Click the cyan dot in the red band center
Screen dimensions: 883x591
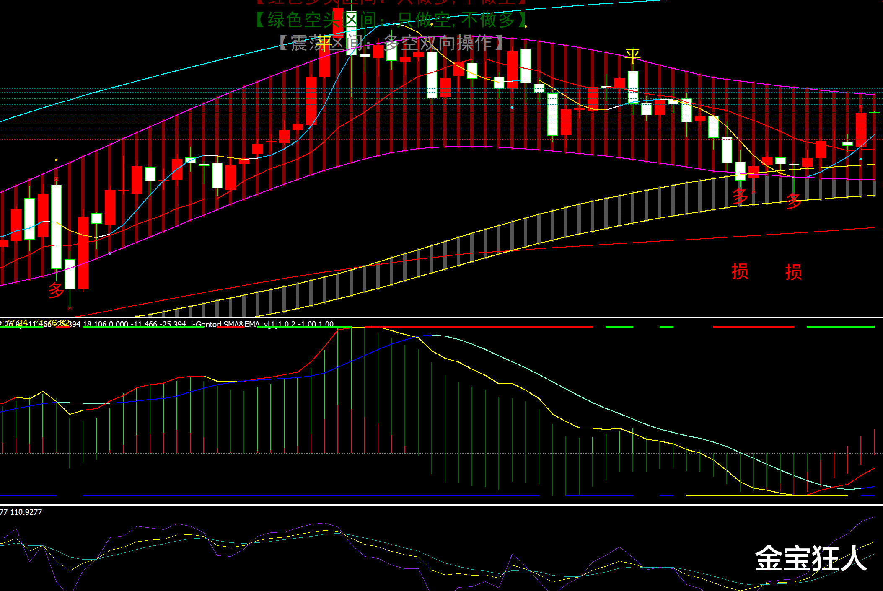[512, 108]
